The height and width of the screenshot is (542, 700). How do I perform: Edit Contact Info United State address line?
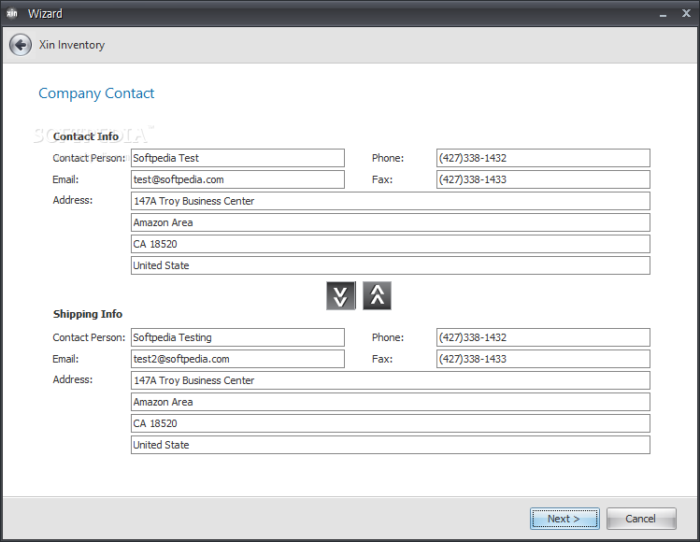(391, 265)
